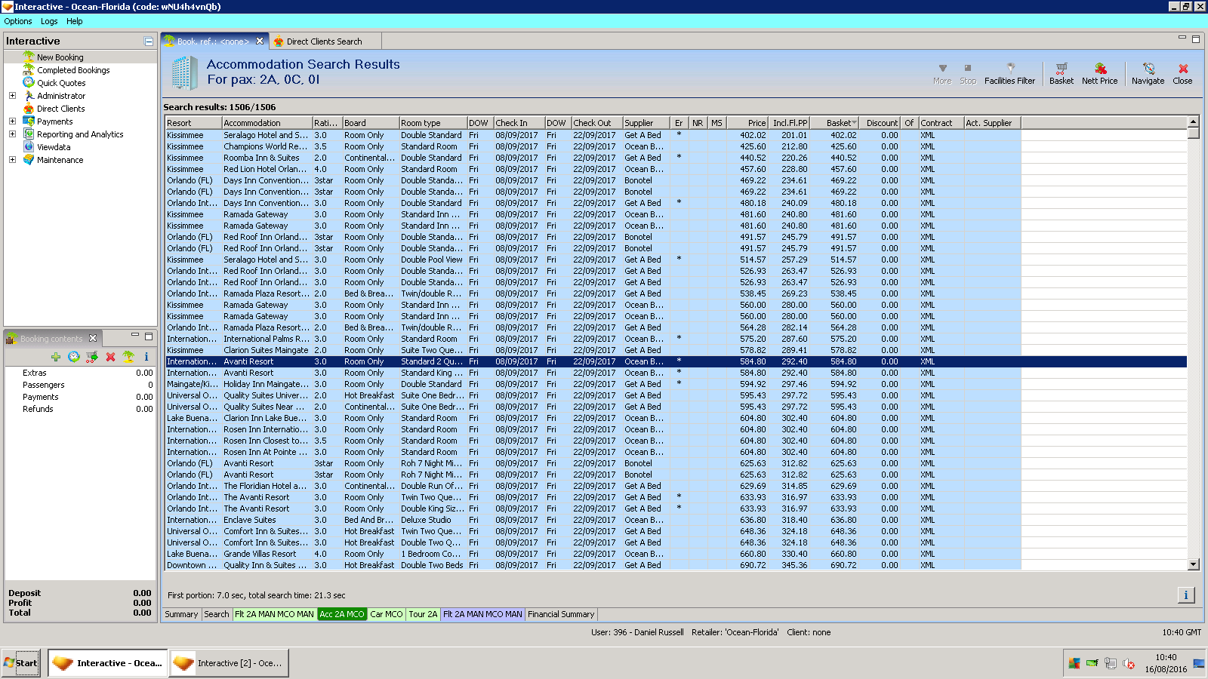Click the palm tree icon in Booking contents toolbar
The height and width of the screenshot is (679, 1208).
(128, 357)
